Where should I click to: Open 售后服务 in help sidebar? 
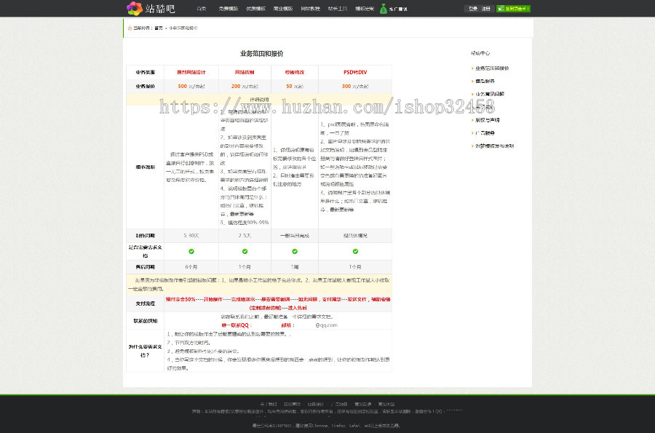click(485, 82)
